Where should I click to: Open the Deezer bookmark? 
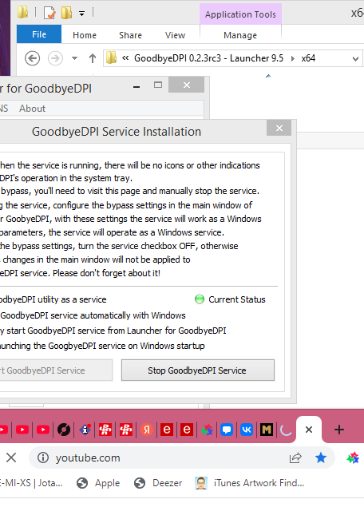point(158,483)
